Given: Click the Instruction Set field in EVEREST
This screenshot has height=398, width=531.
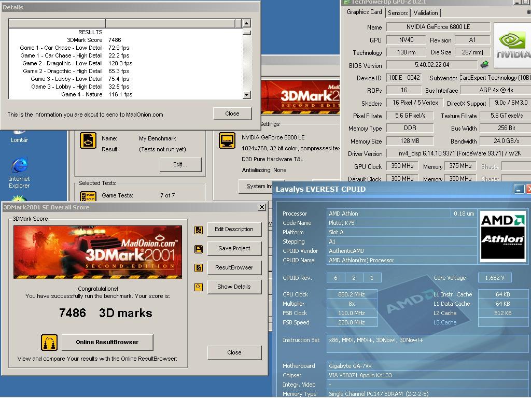Looking at the screenshot, I should [428, 344].
